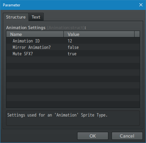Open the Text tab
Image resolution: width=146 pixels, height=143 pixels.
click(x=36, y=17)
